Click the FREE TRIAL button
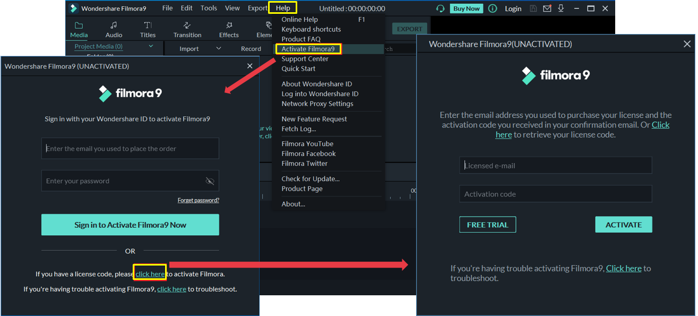698x316 pixels. [487, 225]
